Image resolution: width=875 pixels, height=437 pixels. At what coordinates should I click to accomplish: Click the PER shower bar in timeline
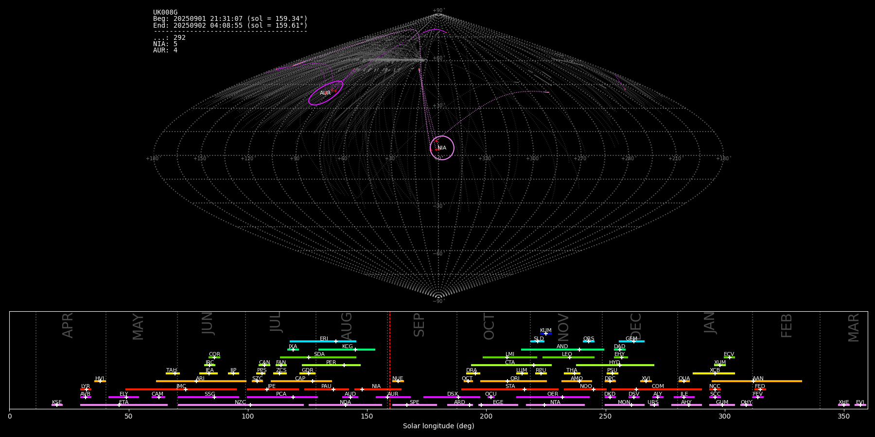pos(331,365)
